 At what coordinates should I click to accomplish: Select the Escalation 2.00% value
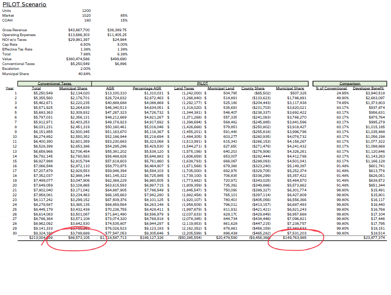(85, 69)
